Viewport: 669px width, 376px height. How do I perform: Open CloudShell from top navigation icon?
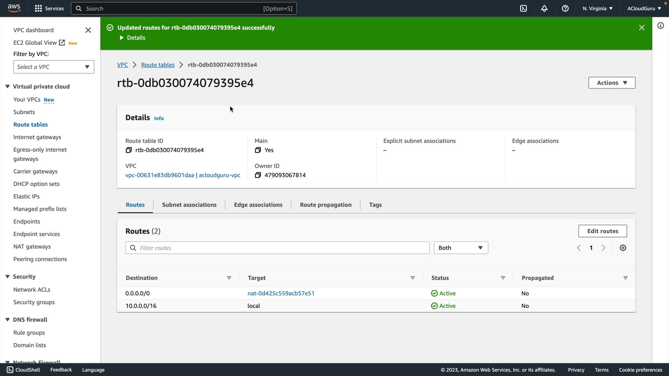click(523, 8)
